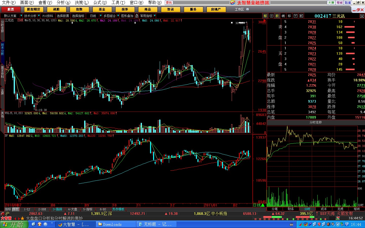Select the 另存模板 tab
The height and width of the screenshot is (228, 365).
coord(118,209)
